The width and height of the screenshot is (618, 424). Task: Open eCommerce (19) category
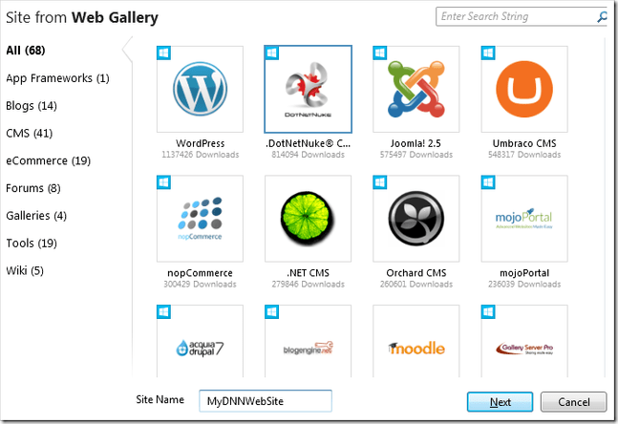click(48, 160)
